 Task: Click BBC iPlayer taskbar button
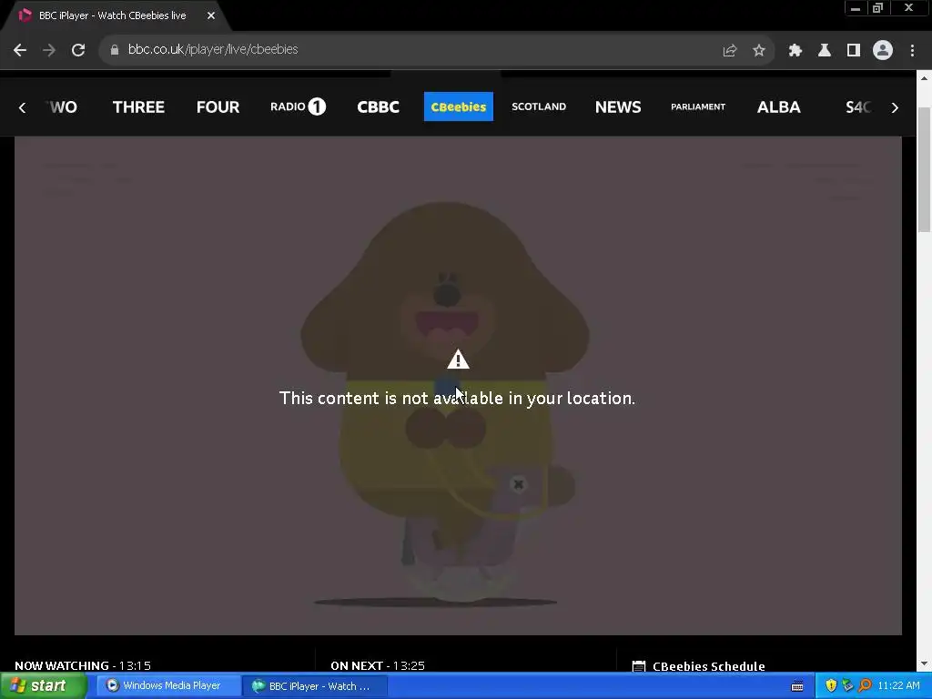(314, 686)
